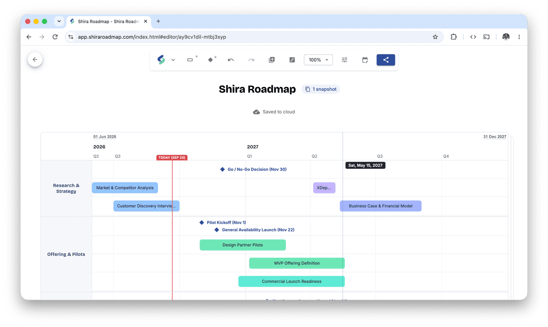Click the address bar URL
548x327 pixels.
tap(152, 37)
